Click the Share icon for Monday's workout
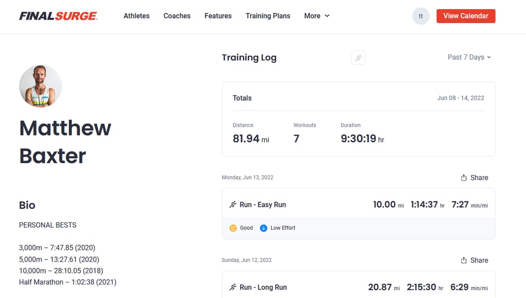 click(464, 177)
